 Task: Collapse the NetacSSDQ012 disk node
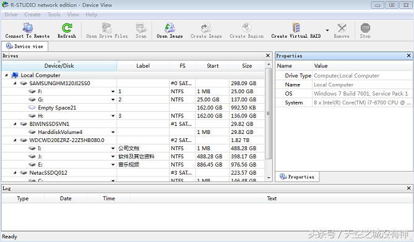[15, 173]
